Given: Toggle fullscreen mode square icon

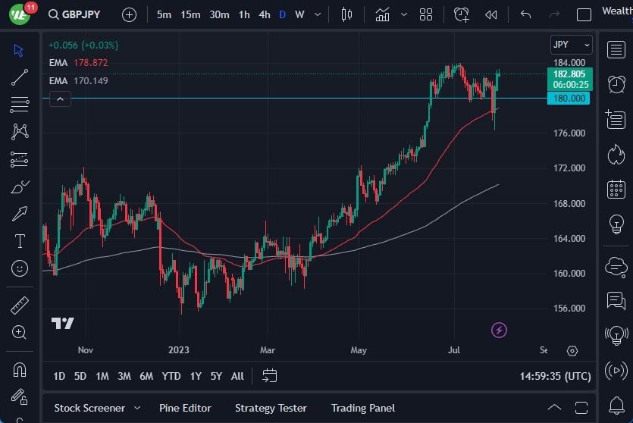Looking at the screenshot, I should [584, 14].
